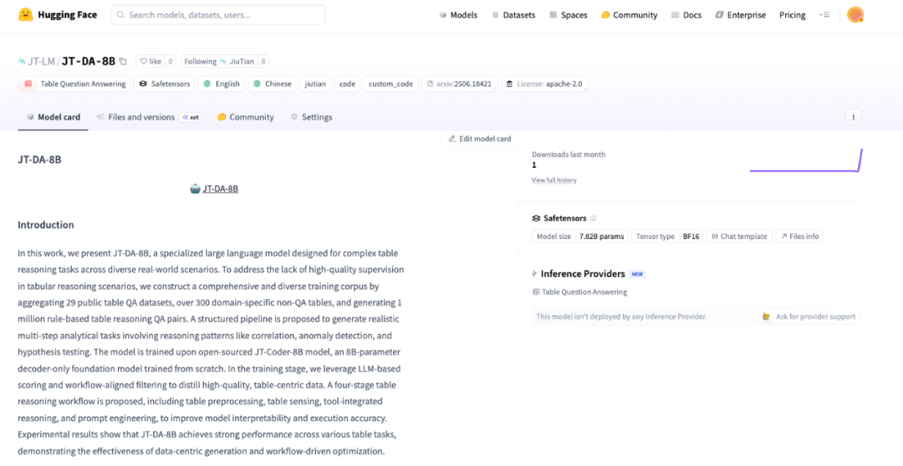The height and width of the screenshot is (466, 903).
Task: Click the Hugging Face logo icon
Action: pos(25,15)
